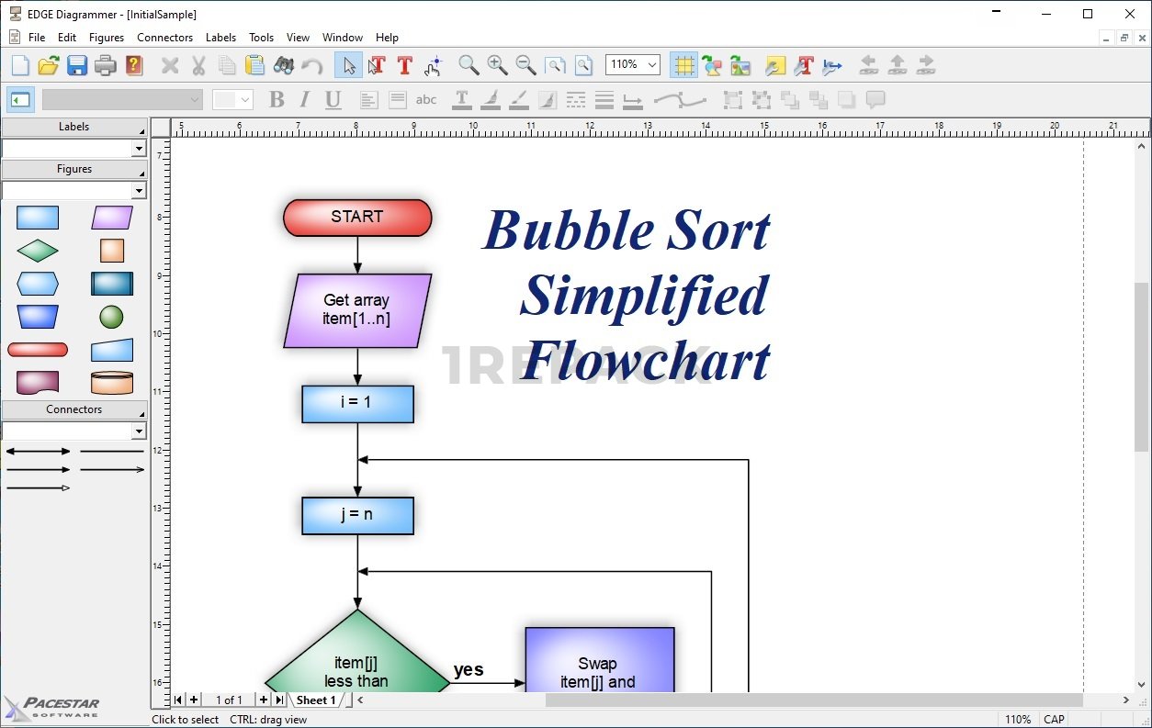Click the Labels panel header button
The height and width of the screenshot is (728, 1152).
pos(73,127)
